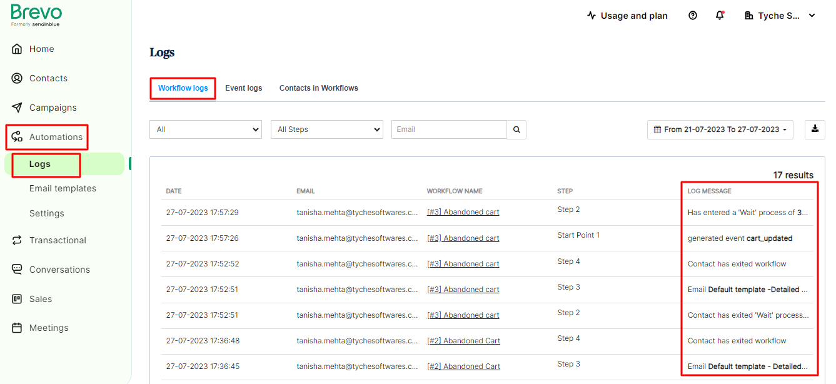Open the All Steps dropdown
The width and height of the screenshot is (836, 384).
pos(326,129)
